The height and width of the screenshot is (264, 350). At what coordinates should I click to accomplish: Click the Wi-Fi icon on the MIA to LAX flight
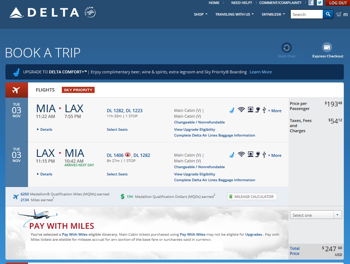(241, 110)
